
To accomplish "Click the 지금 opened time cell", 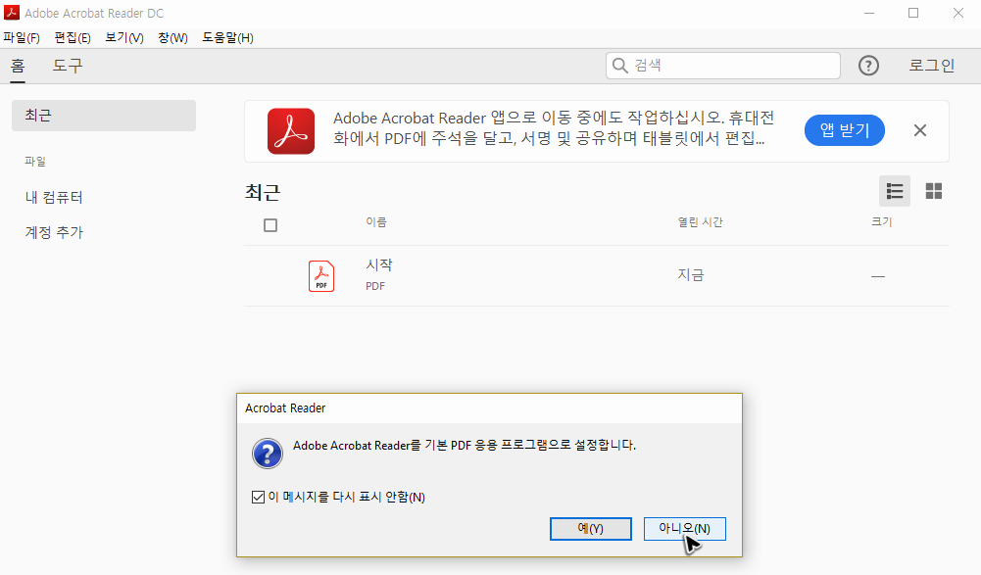I will [691, 275].
